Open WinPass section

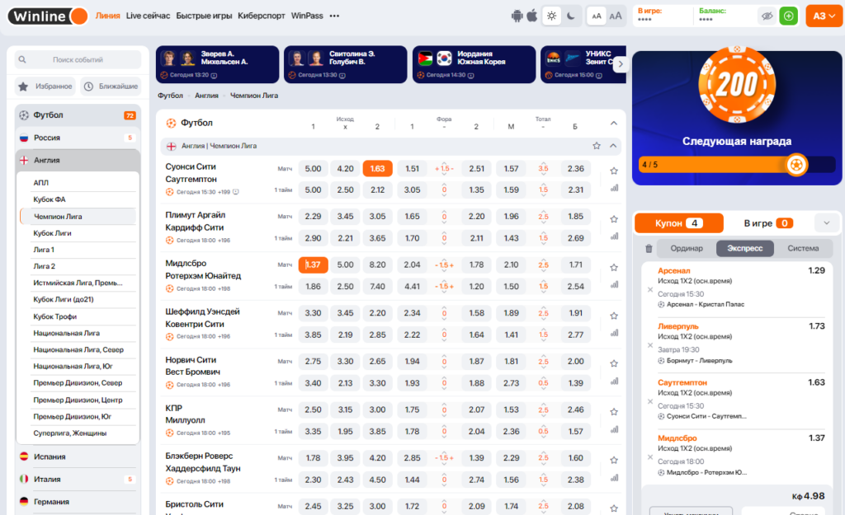pos(307,16)
